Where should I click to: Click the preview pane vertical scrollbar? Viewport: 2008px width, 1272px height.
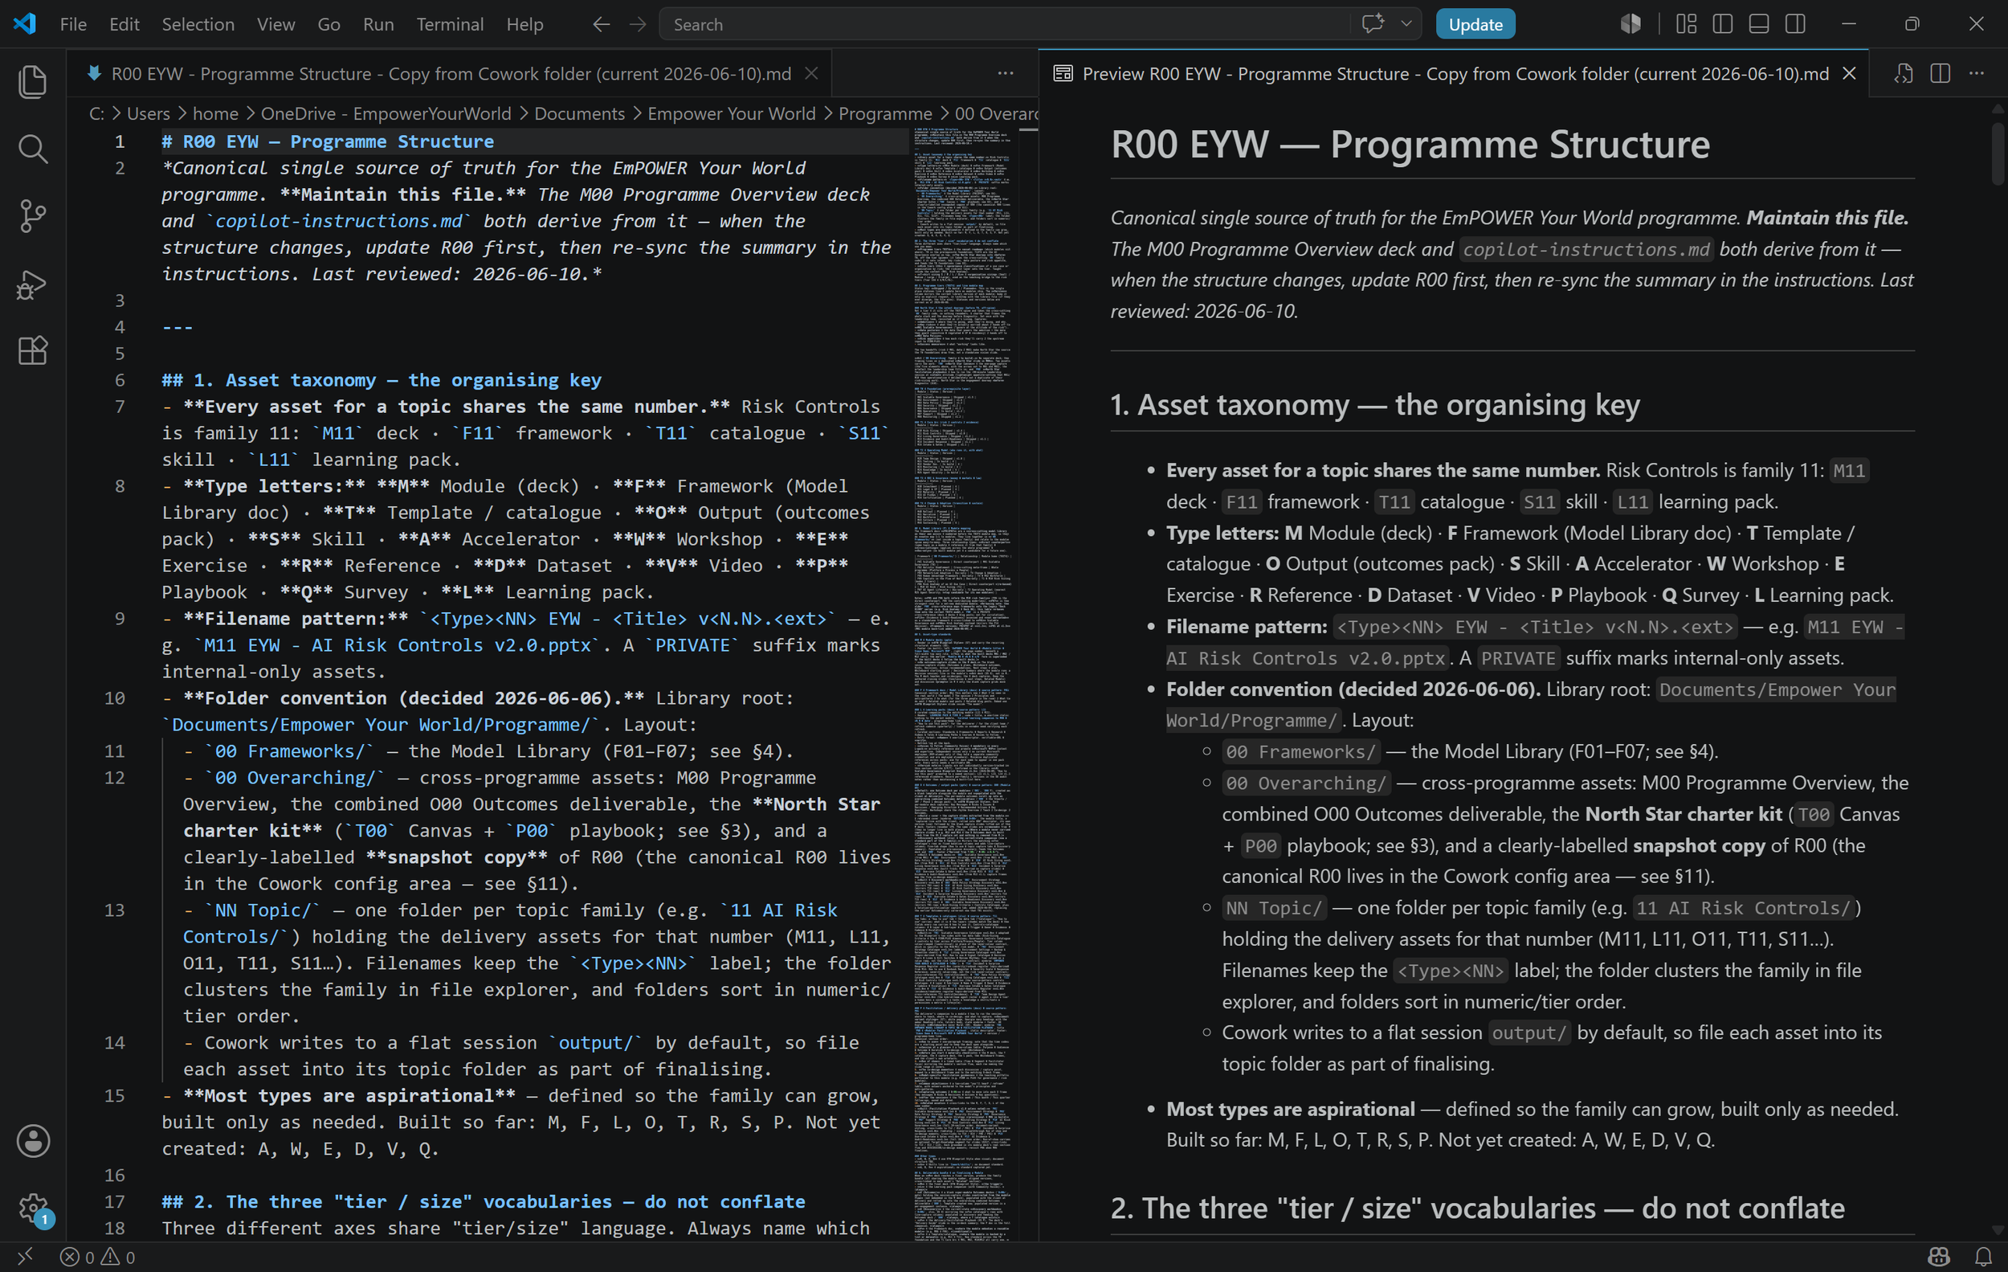click(1998, 154)
